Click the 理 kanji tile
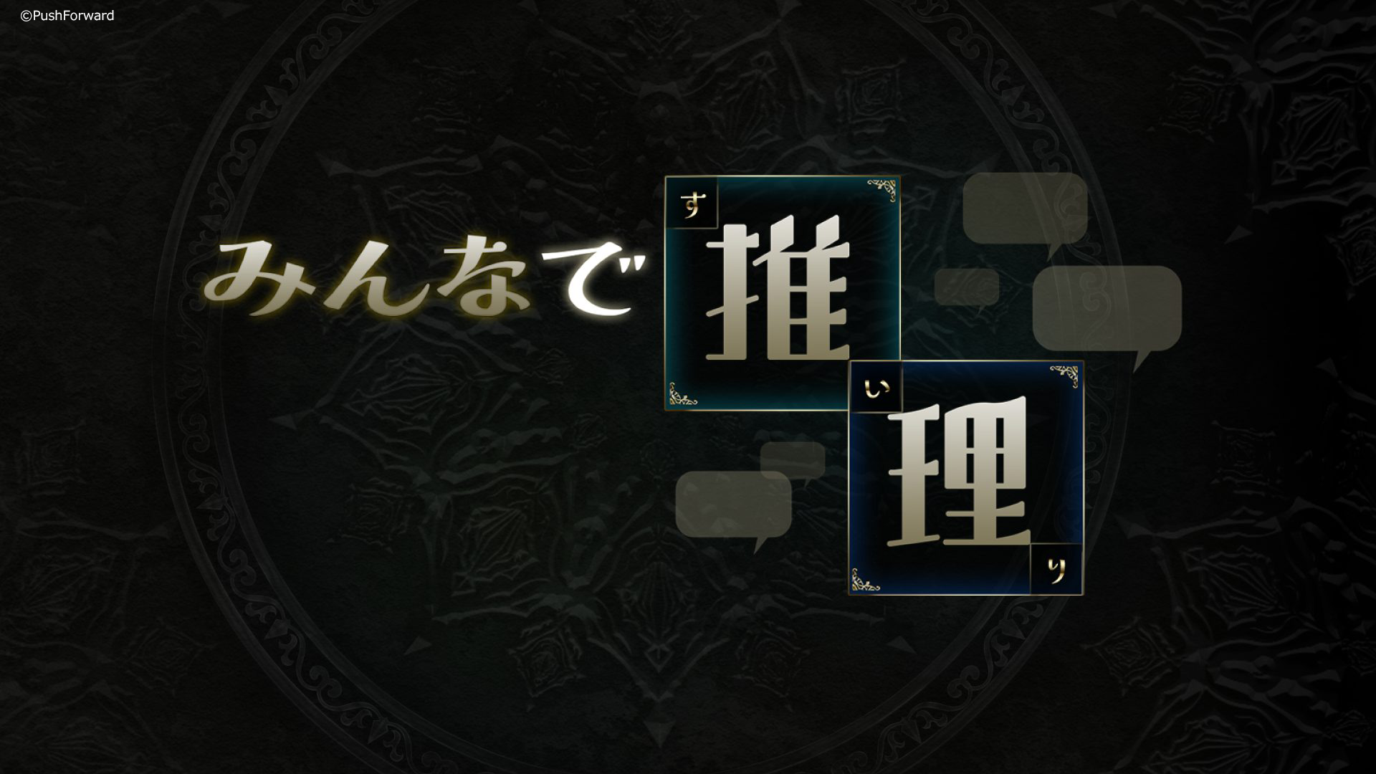Viewport: 1376px width, 774px height. click(966, 478)
